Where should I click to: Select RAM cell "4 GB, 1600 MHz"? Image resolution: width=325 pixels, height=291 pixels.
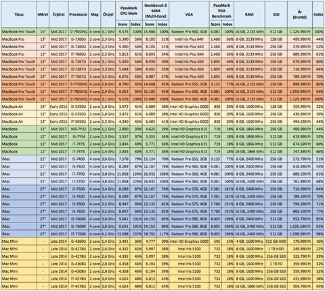click(x=249, y=241)
